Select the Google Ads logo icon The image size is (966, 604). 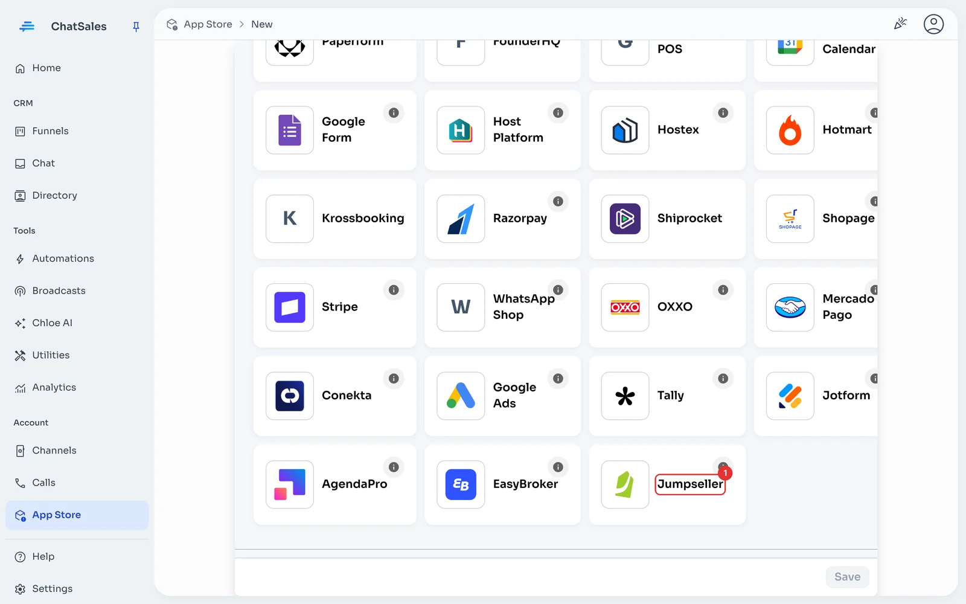pyautogui.click(x=461, y=396)
